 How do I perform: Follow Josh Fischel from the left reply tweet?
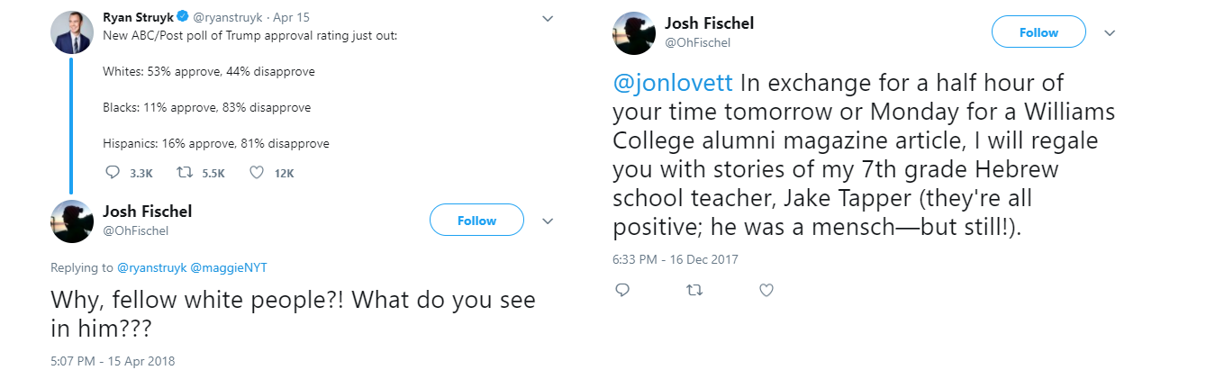[476, 221]
